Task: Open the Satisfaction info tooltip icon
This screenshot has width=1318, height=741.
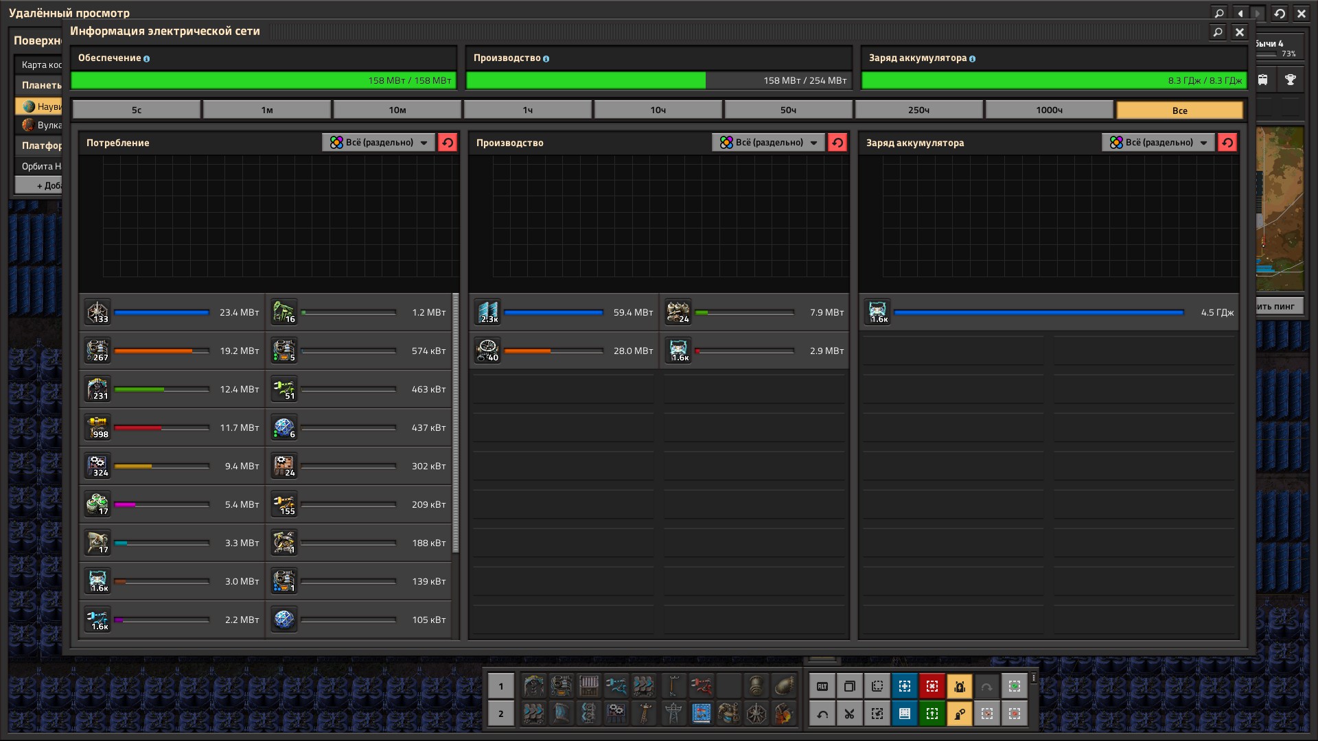Action: [x=146, y=59]
